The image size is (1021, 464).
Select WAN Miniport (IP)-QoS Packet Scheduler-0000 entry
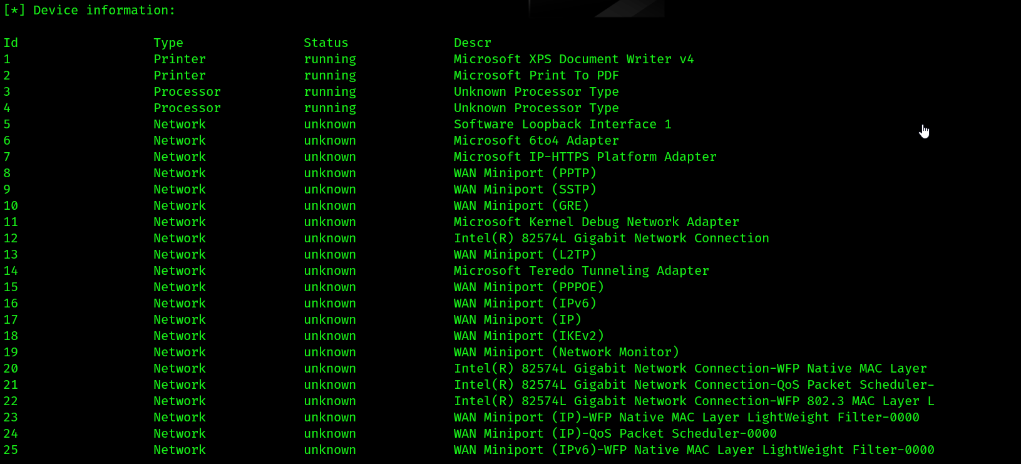(x=615, y=433)
